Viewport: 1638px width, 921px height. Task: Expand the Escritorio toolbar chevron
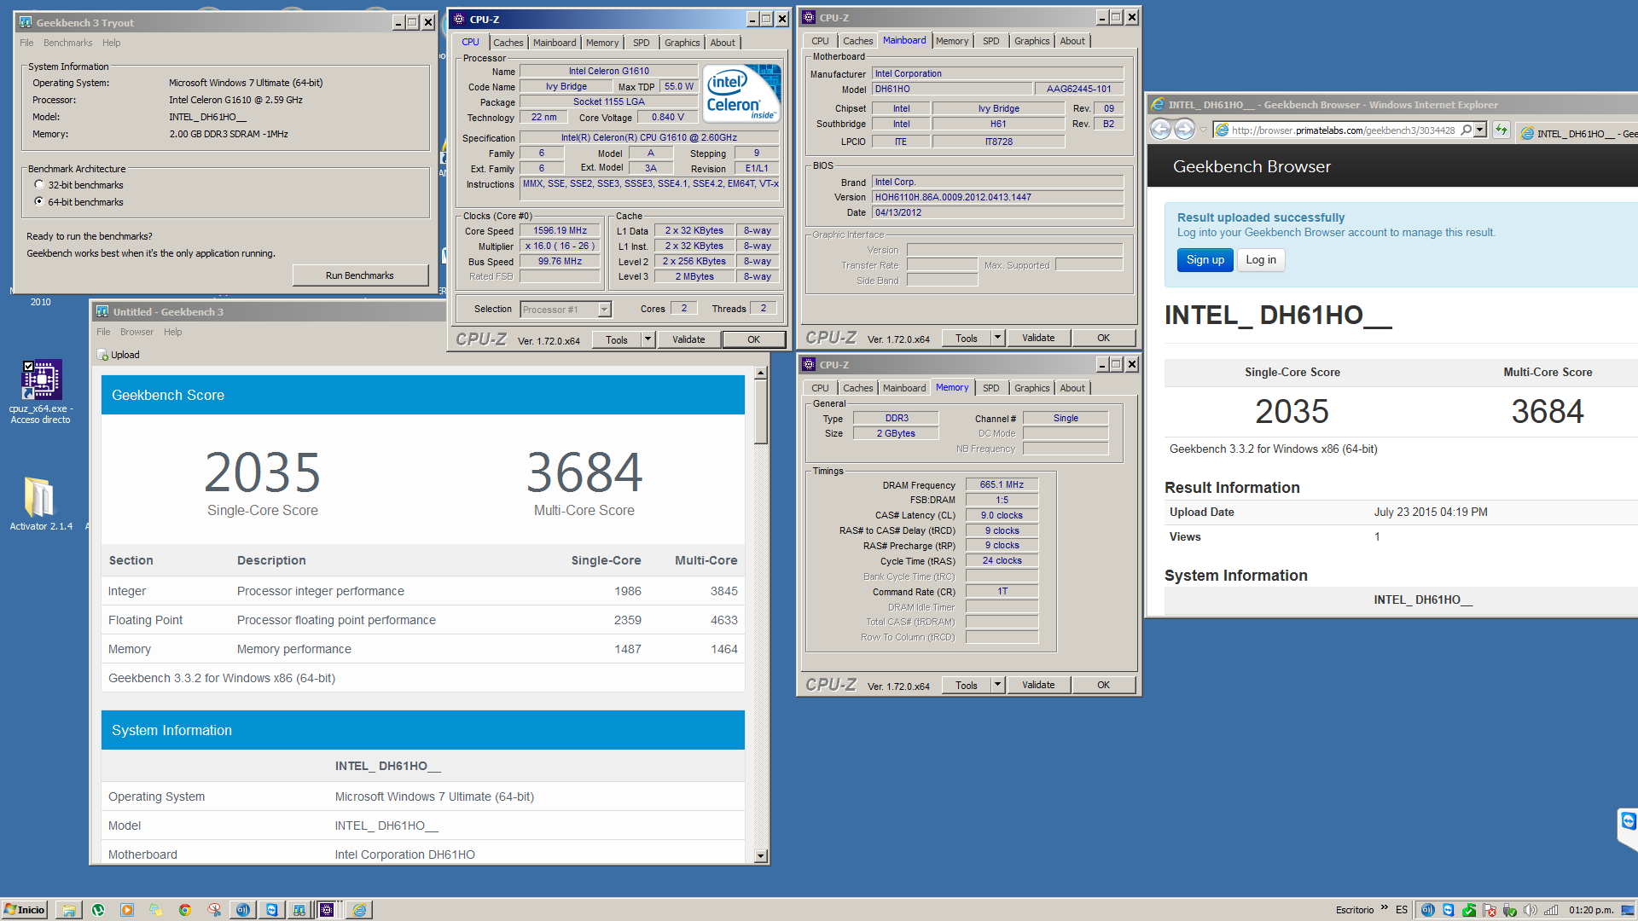(1385, 907)
